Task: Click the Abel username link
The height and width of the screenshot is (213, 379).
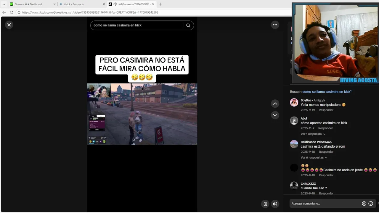Action: point(304,118)
